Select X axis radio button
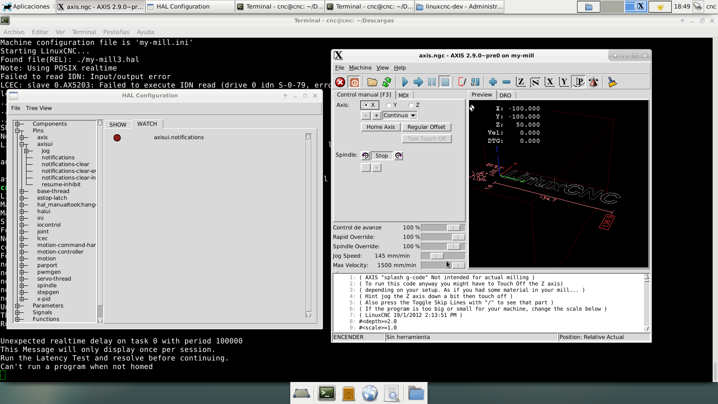The image size is (718, 404). [370, 105]
